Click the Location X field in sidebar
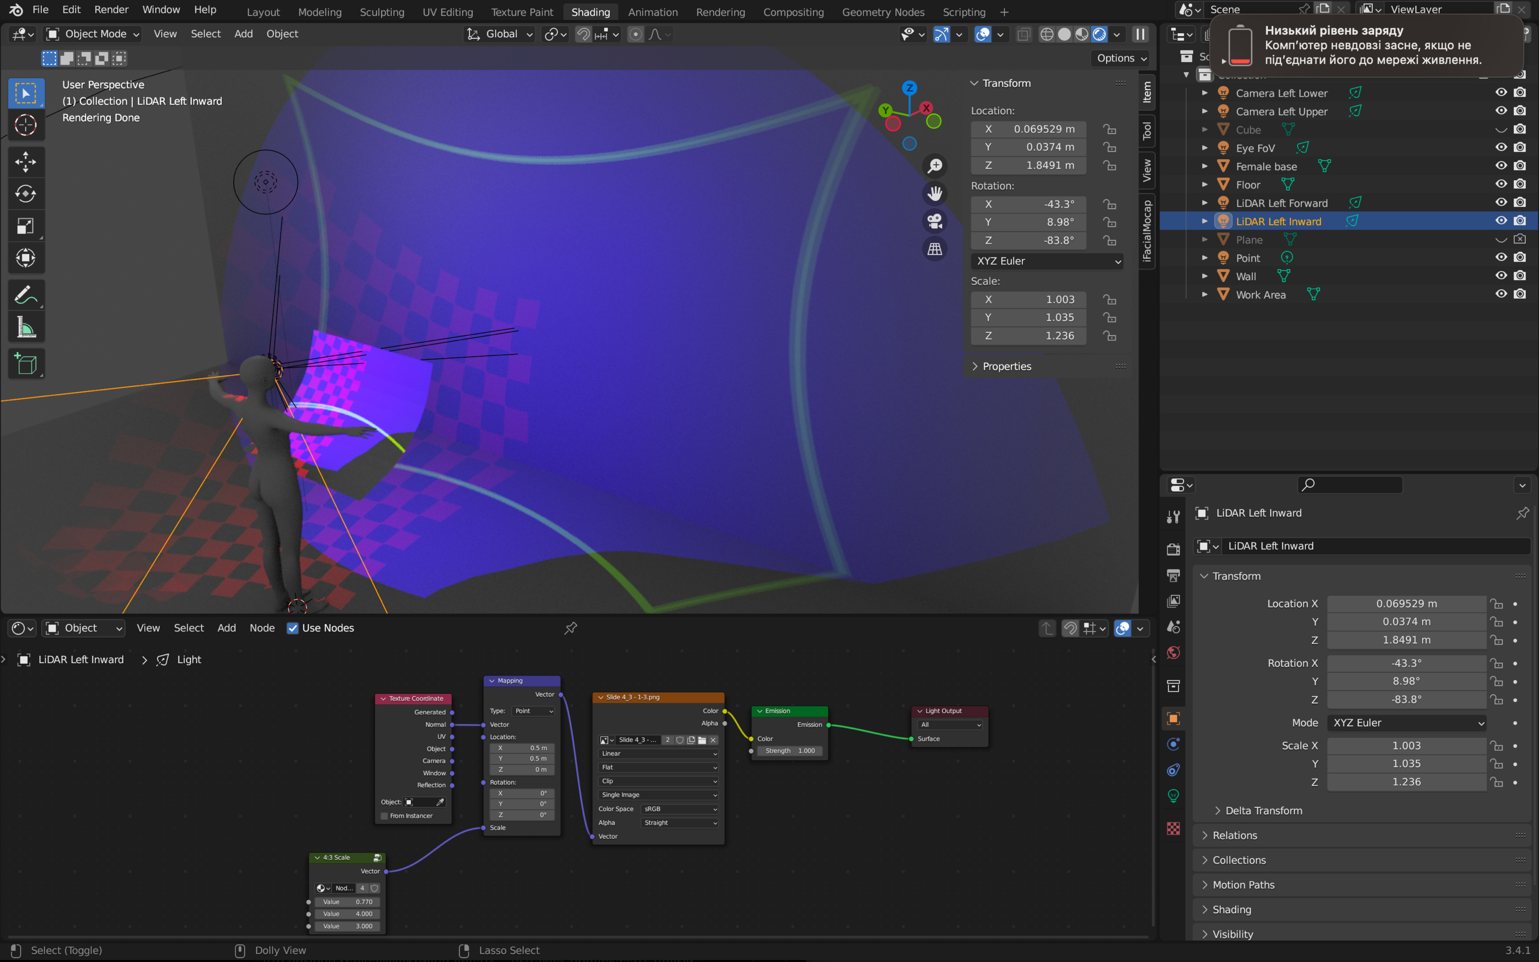 pos(1028,129)
